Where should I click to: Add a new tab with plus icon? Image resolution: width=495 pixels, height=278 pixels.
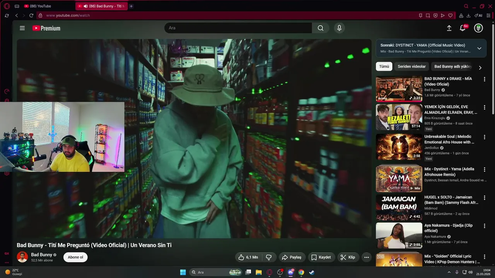(131, 6)
